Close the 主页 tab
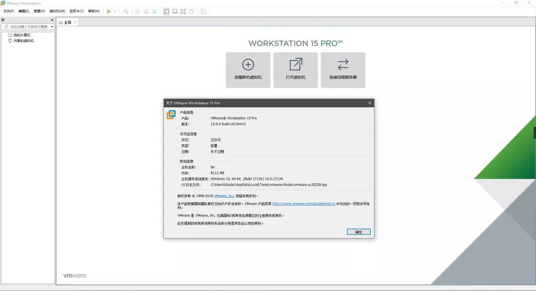The height and width of the screenshot is (291, 536). (75, 22)
